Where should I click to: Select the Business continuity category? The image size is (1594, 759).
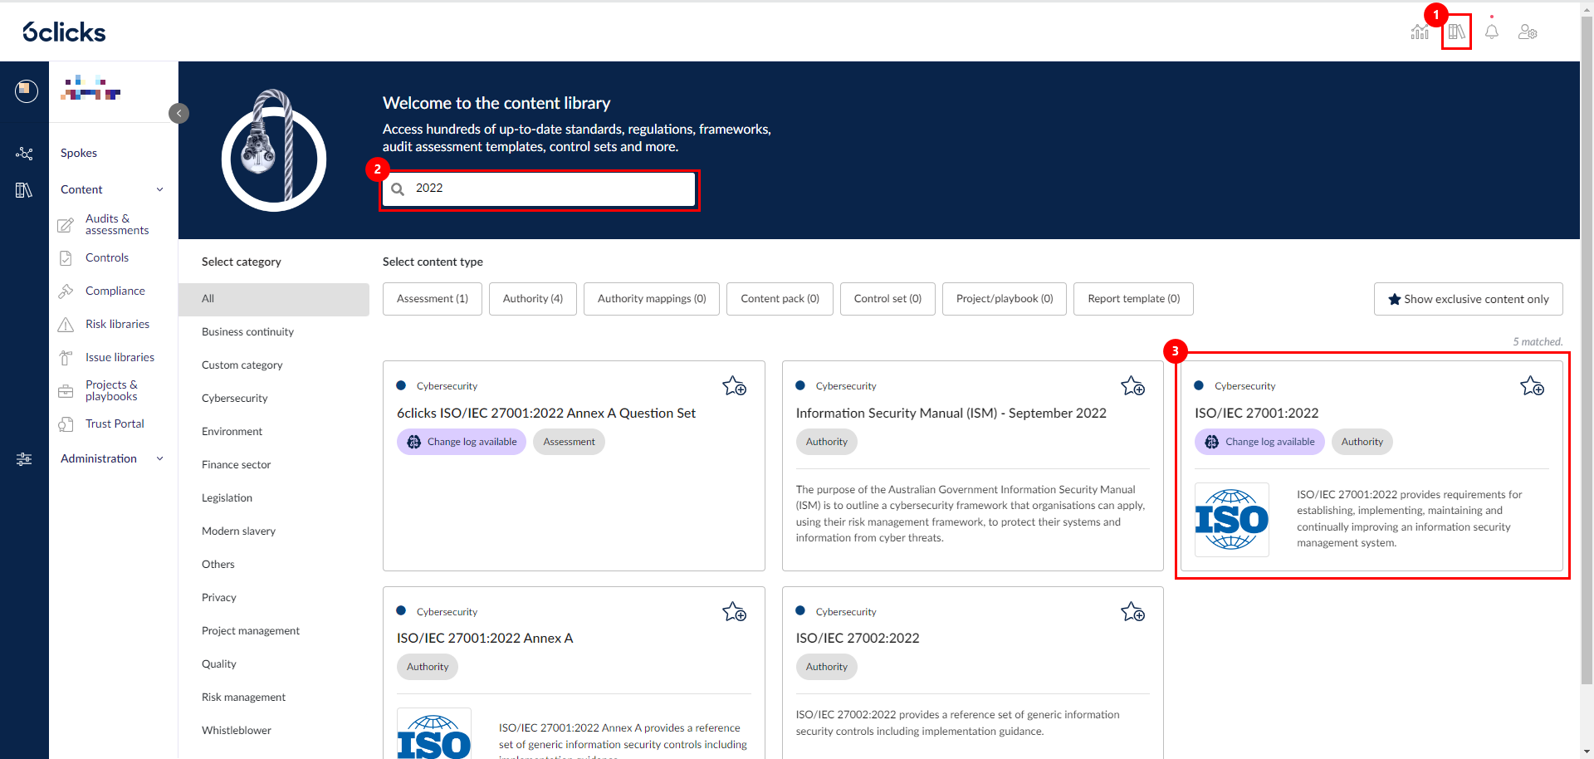247,332
